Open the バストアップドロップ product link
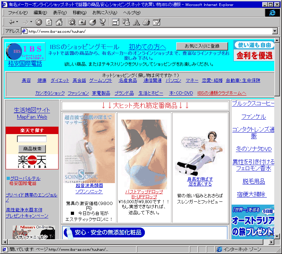This screenshot has width=282, height=254. (144, 192)
